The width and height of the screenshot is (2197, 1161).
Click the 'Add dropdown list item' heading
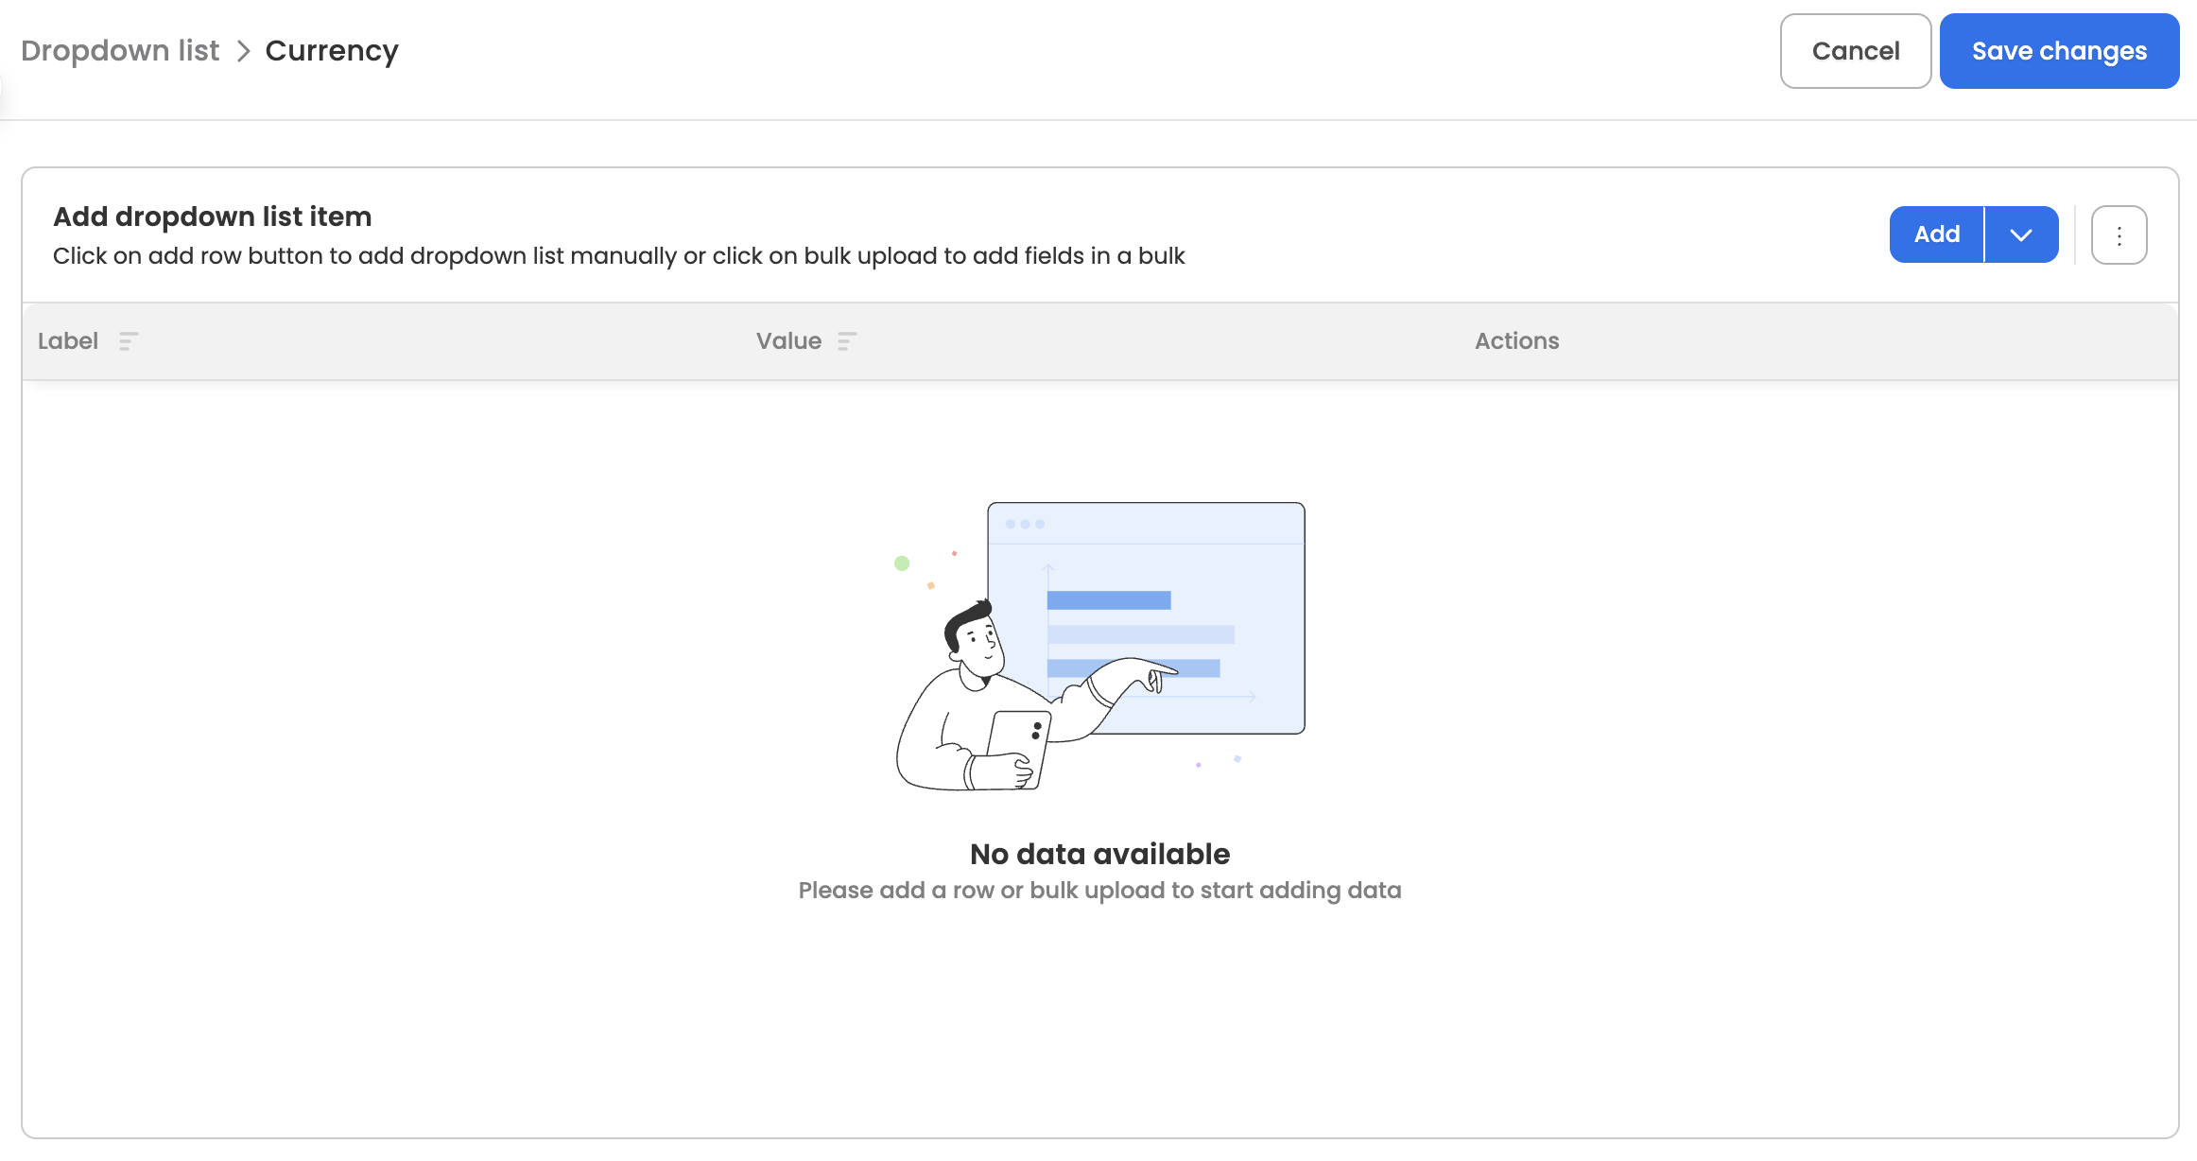212,217
